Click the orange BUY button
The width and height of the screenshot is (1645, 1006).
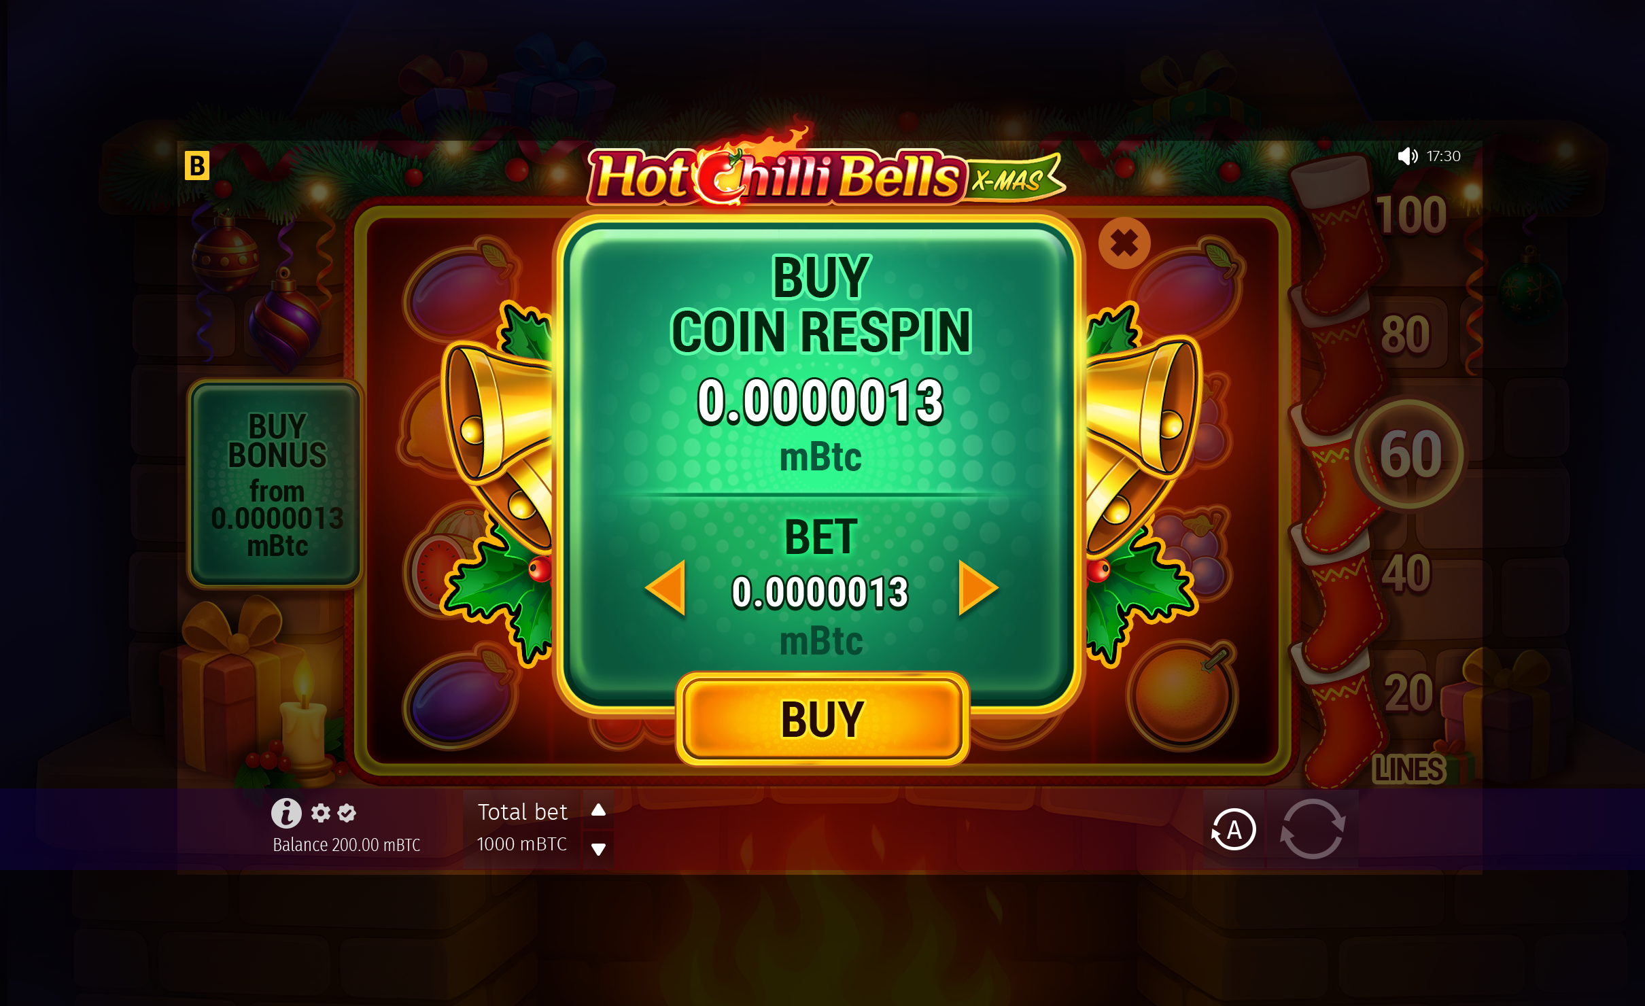point(822,719)
